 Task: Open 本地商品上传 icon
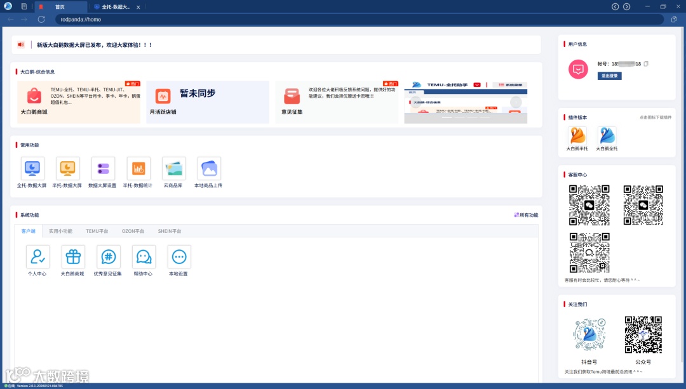pos(209,168)
